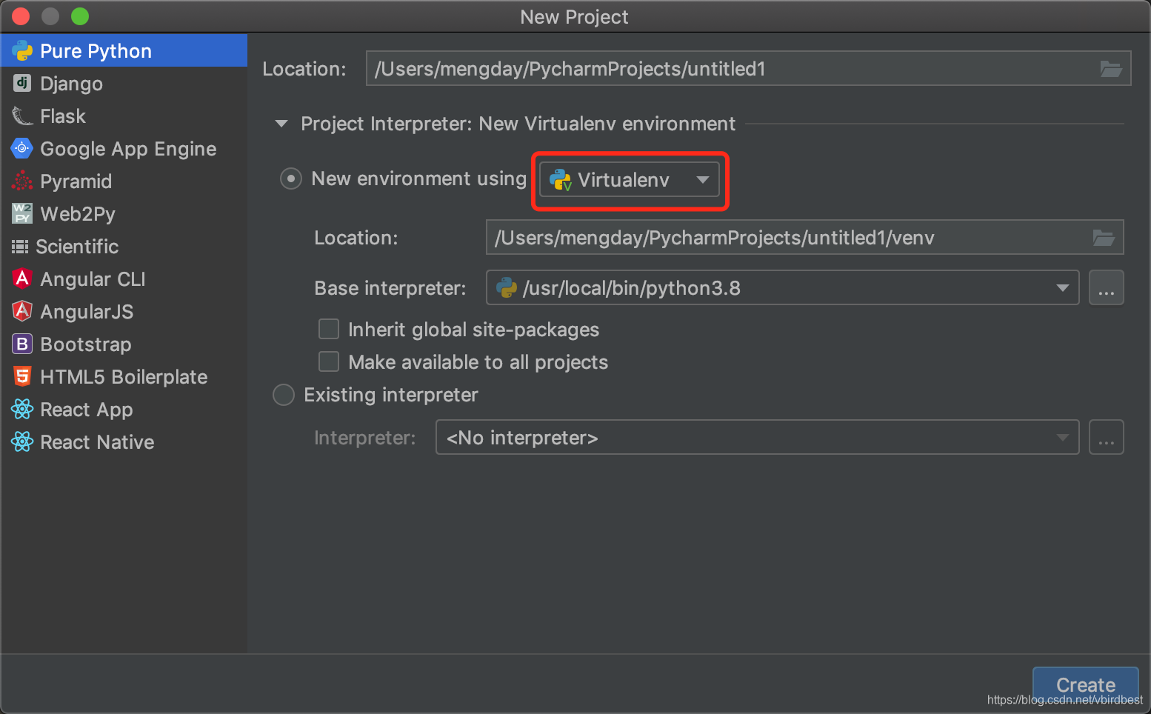1151x714 pixels.
Task: Choose Flask project type in the list
Action: (x=124, y=116)
